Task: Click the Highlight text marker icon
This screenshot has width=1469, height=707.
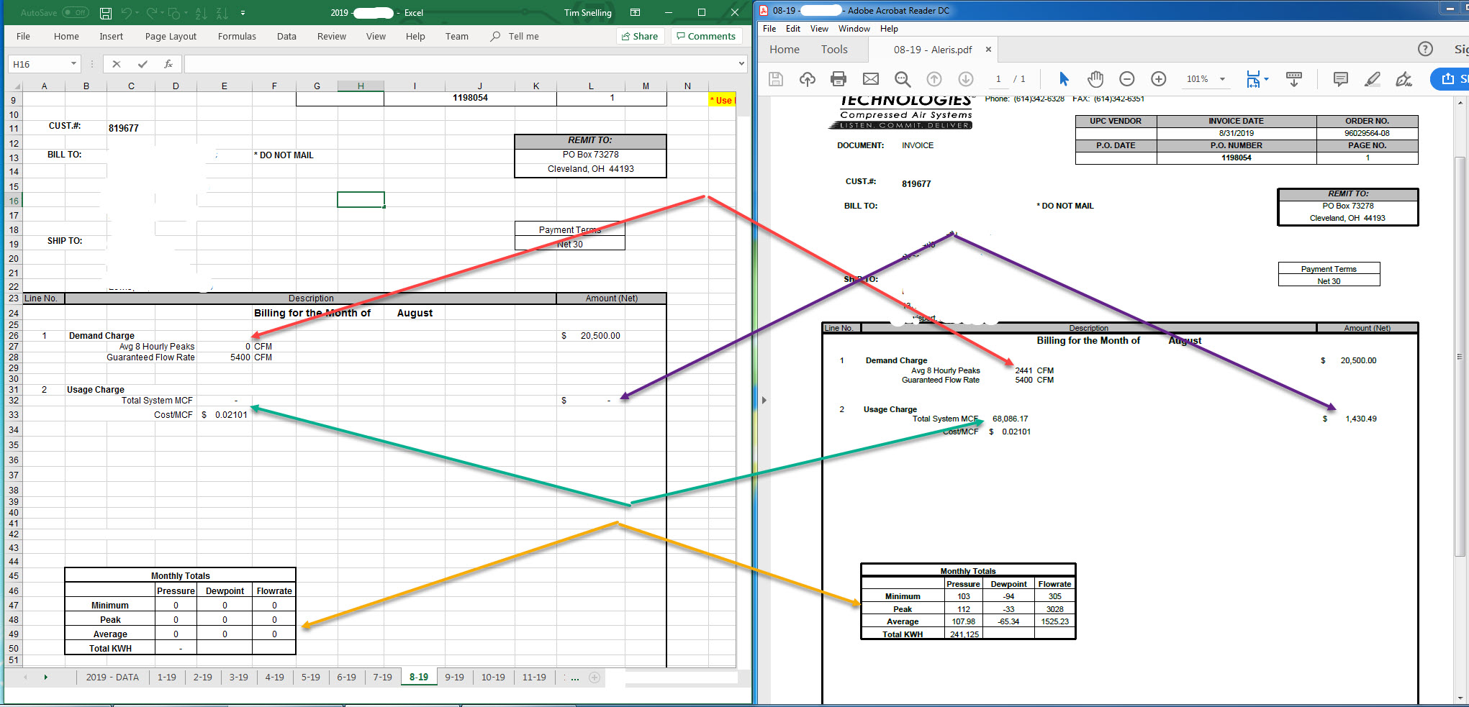Action: coord(1372,79)
